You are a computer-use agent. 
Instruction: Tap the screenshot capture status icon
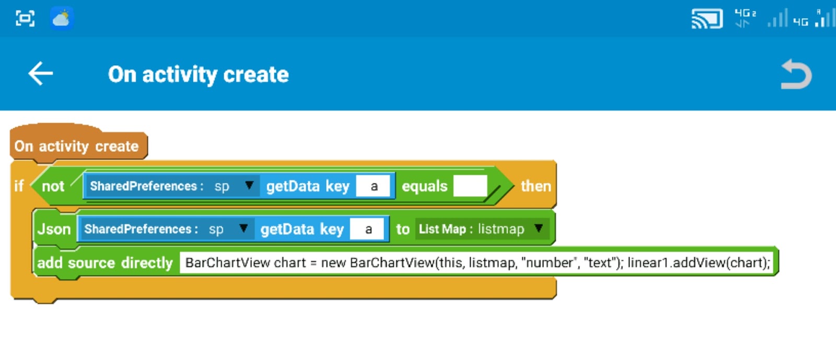(x=25, y=19)
